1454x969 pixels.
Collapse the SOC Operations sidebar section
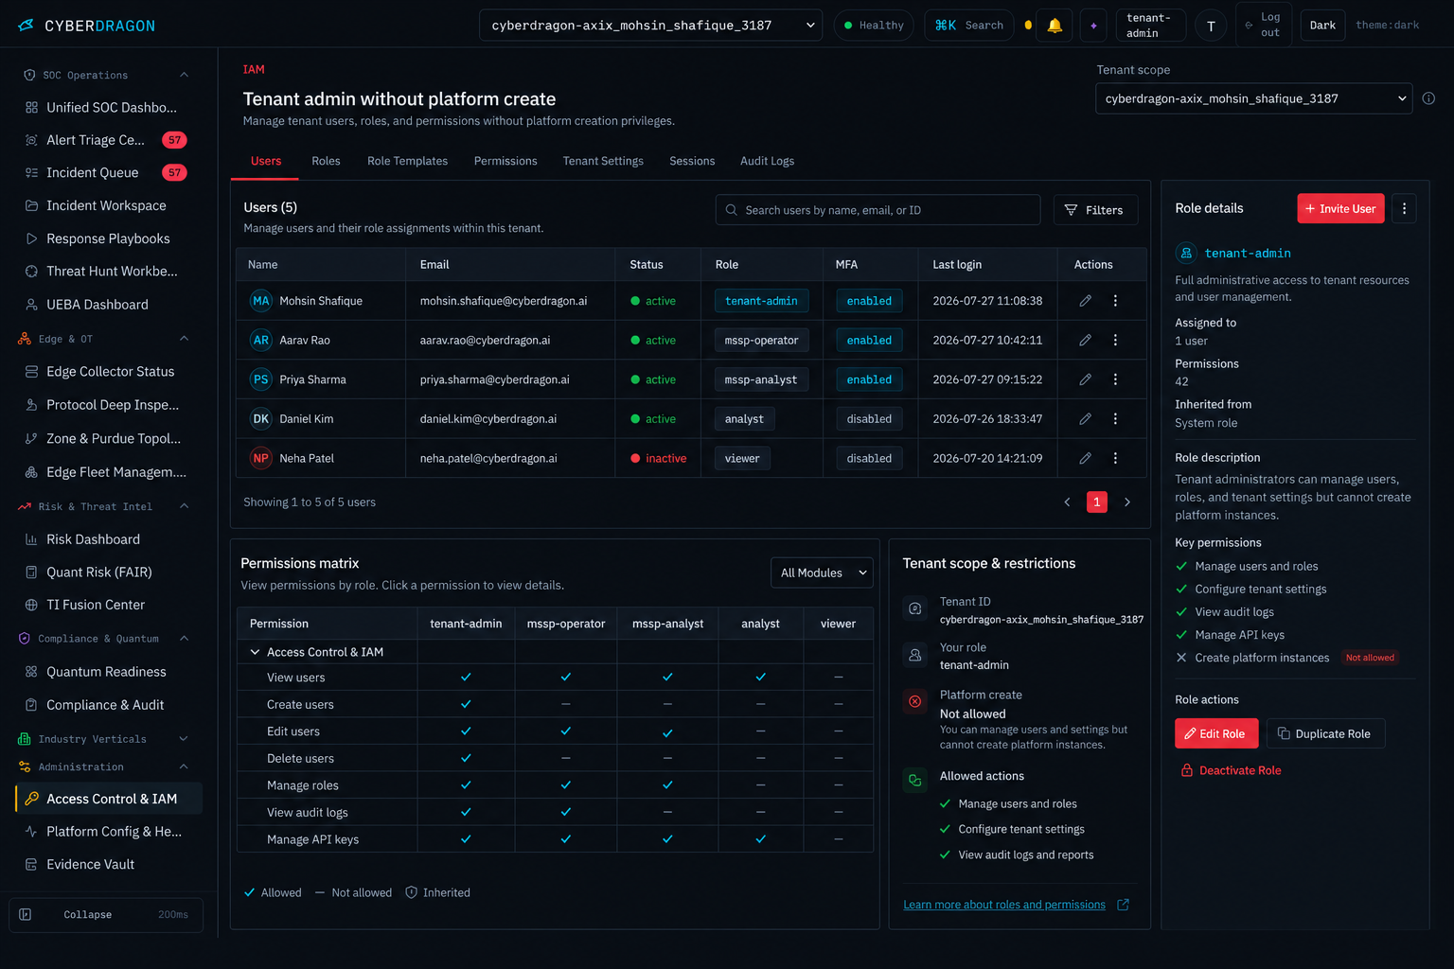pos(184,75)
